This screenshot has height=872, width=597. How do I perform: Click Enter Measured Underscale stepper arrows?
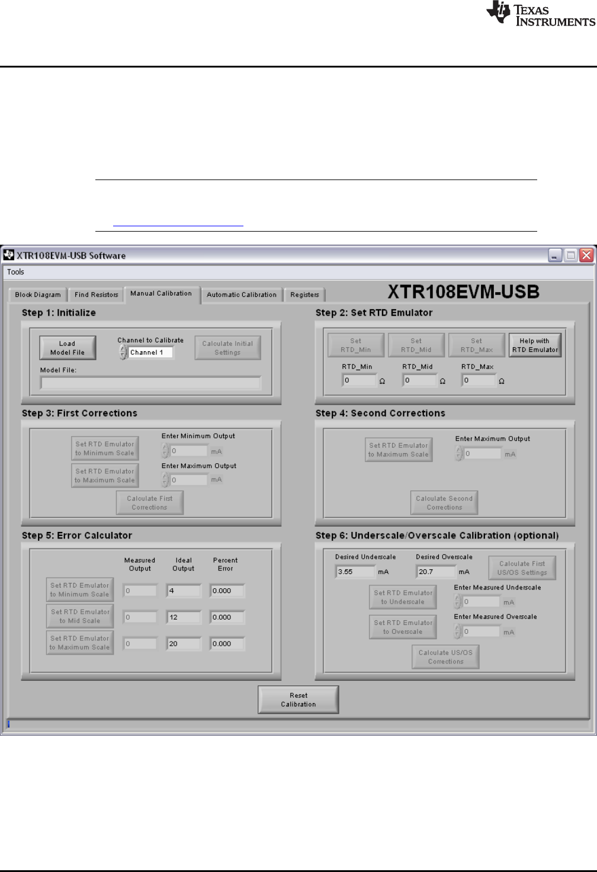tap(458, 602)
